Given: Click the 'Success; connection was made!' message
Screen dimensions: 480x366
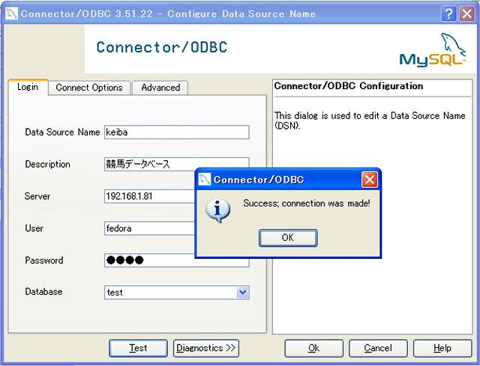Looking at the screenshot, I should (307, 203).
